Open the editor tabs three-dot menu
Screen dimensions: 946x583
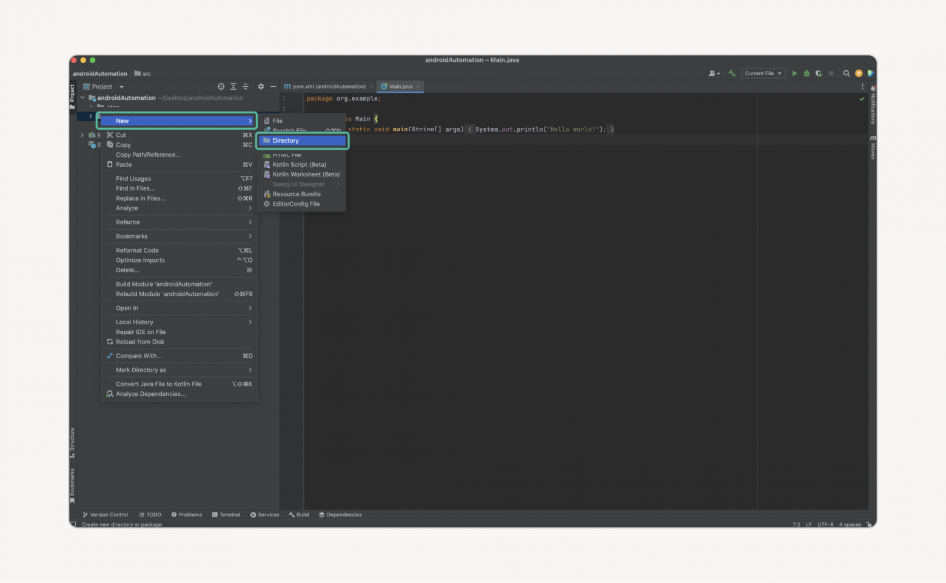click(862, 87)
